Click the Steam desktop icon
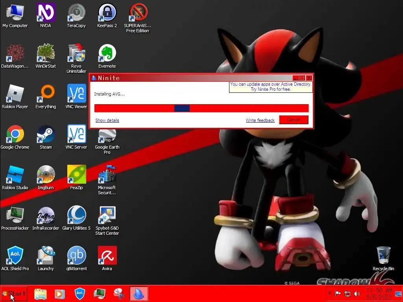The image size is (403, 302). (46, 137)
